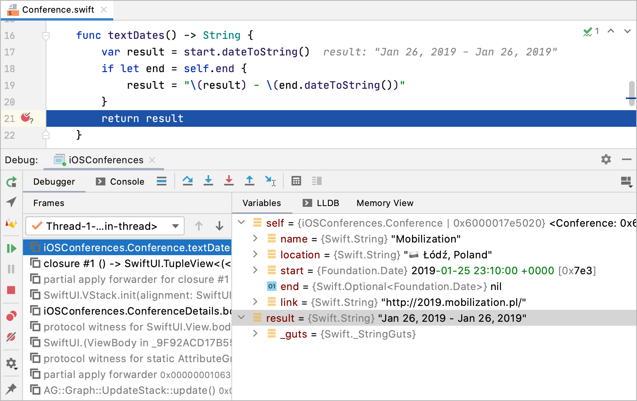
Task: Click the Run to Cursor icon
Action: click(270, 181)
